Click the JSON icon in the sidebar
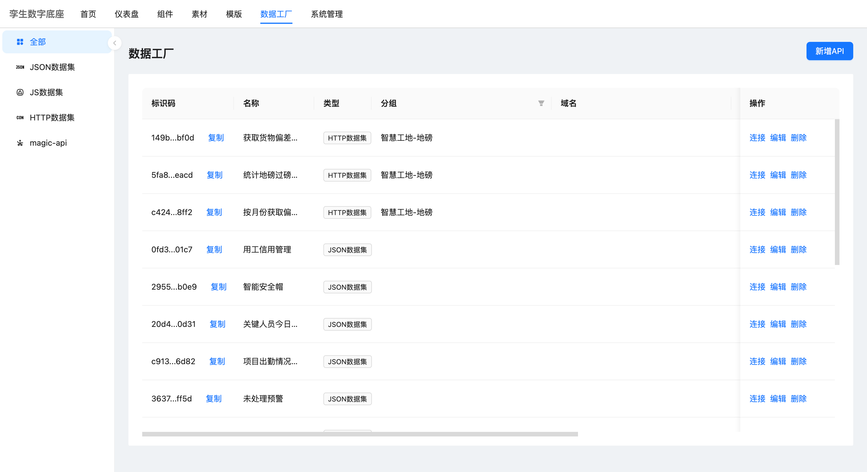The height and width of the screenshot is (472, 867). tap(20, 67)
